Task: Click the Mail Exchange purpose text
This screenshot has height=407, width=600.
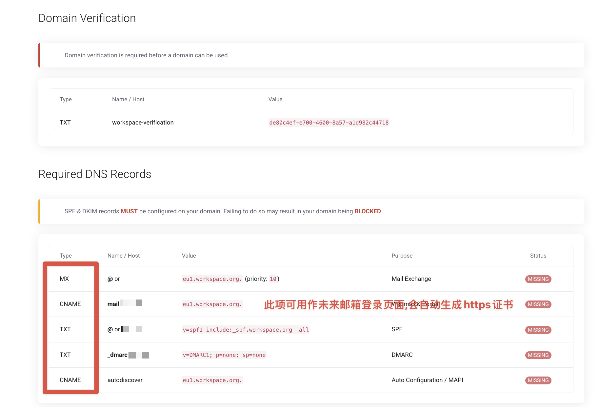Action: (411, 279)
